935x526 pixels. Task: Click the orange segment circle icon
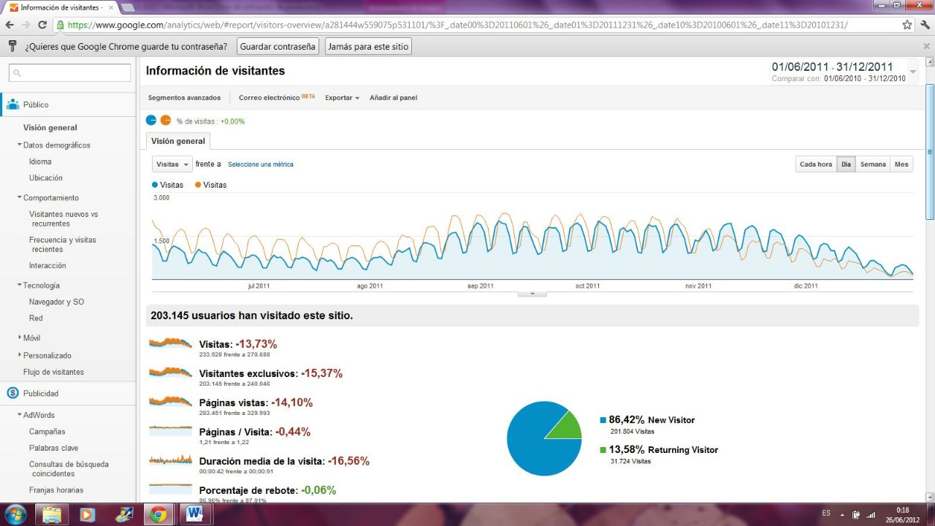(166, 121)
